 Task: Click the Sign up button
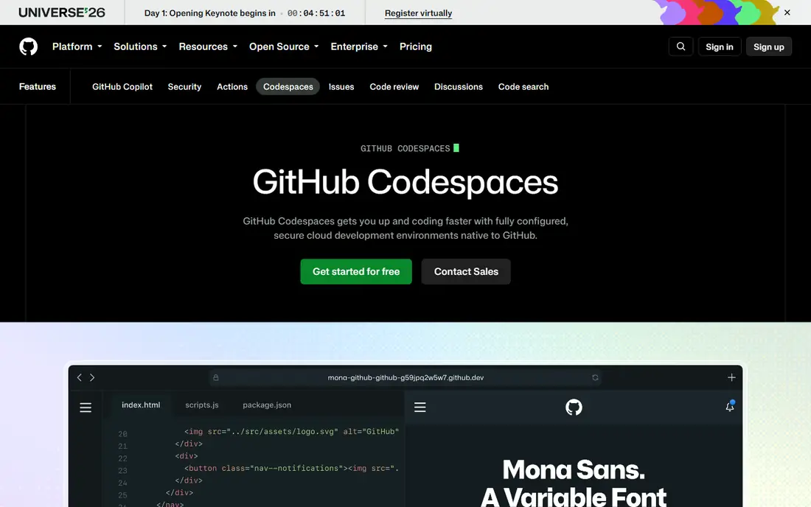(768, 46)
